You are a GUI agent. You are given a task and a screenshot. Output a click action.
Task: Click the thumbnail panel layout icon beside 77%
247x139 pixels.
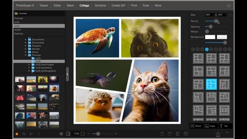pos(68,134)
